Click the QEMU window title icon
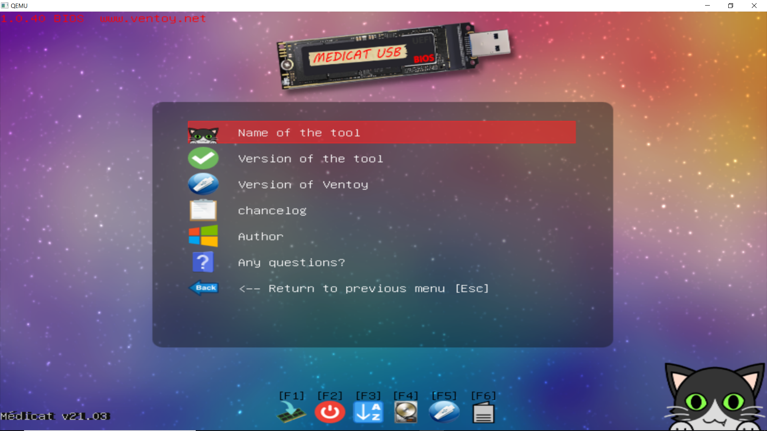 pos(5,6)
